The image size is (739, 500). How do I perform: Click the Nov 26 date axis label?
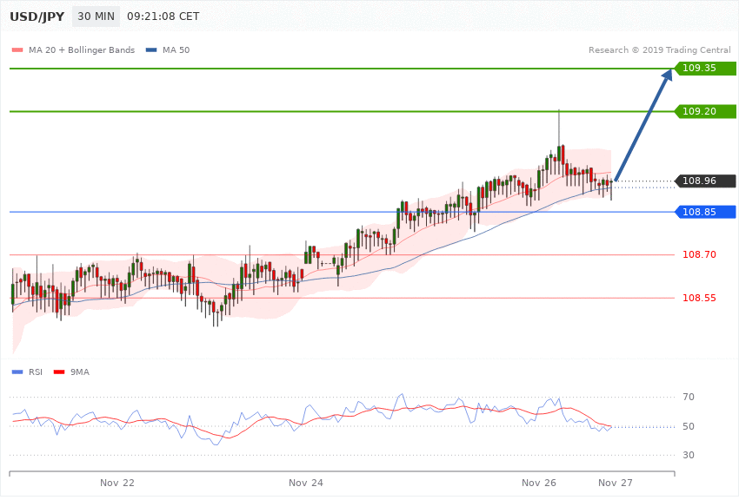coord(539,483)
